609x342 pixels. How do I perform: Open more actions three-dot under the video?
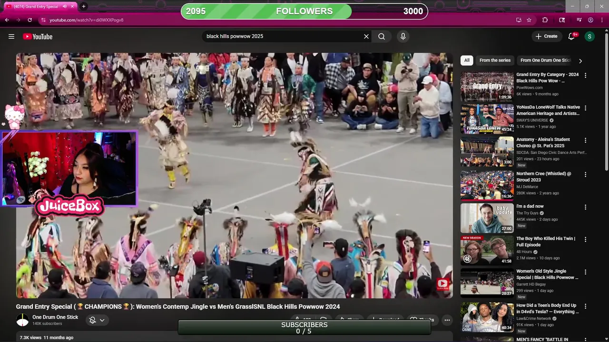click(x=447, y=320)
